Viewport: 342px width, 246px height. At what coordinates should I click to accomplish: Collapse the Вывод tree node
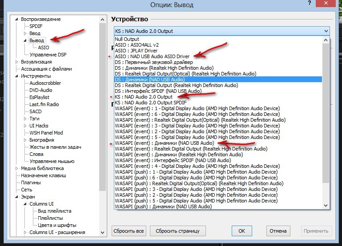point(25,40)
